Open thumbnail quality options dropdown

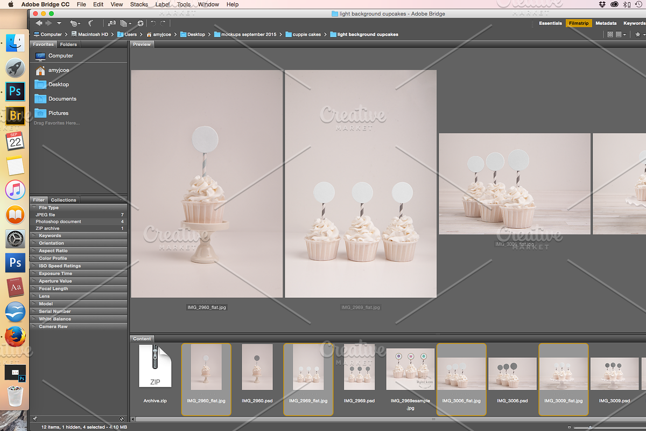click(x=621, y=34)
